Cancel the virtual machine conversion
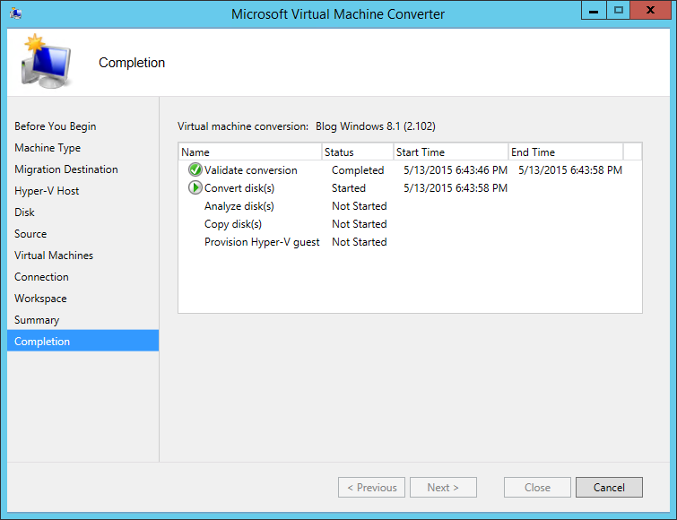 (x=609, y=487)
